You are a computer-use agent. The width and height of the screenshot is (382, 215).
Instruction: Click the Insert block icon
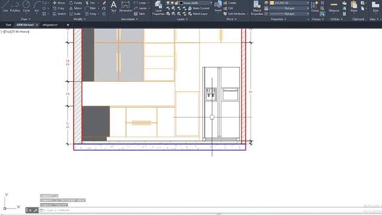(218, 7)
